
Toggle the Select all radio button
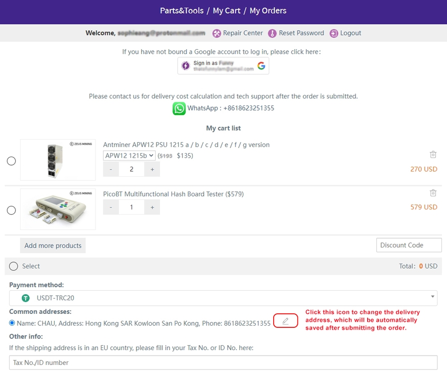point(14,266)
